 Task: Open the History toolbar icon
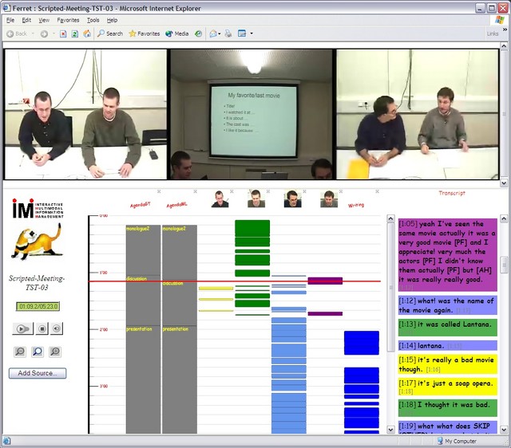[200, 33]
